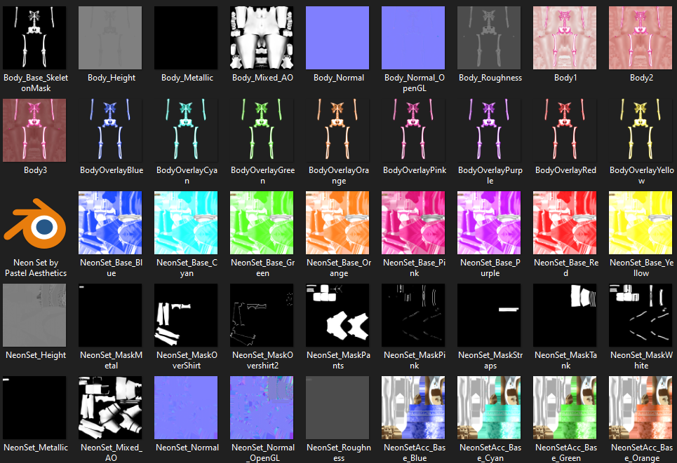Screen dimensions: 677x463
Task: Click the NeonSet_Base_Red texture
Action: [565, 223]
